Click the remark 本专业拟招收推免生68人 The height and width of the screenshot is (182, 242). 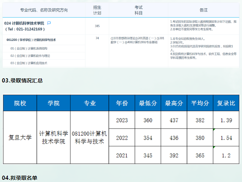(188, 39)
